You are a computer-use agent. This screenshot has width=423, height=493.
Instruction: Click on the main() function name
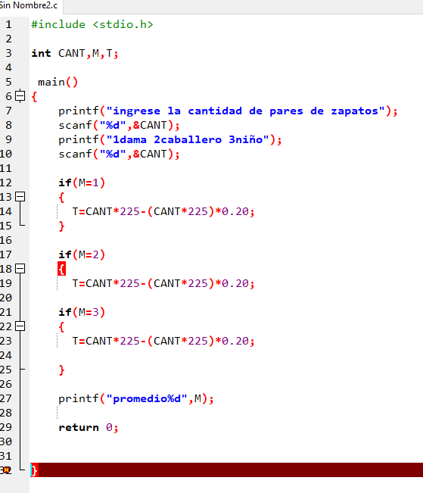[x=51, y=83]
